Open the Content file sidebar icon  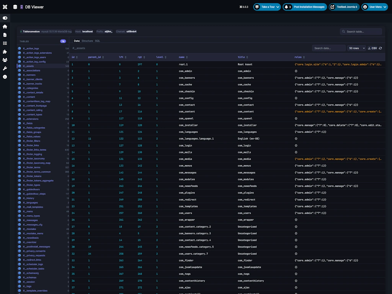(x=5, y=35)
